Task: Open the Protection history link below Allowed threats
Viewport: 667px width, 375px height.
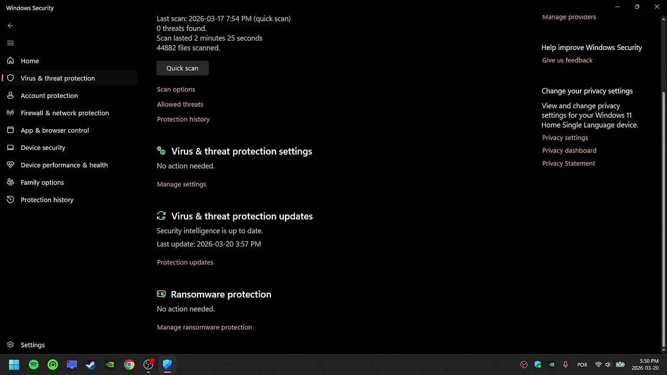Action: click(183, 119)
